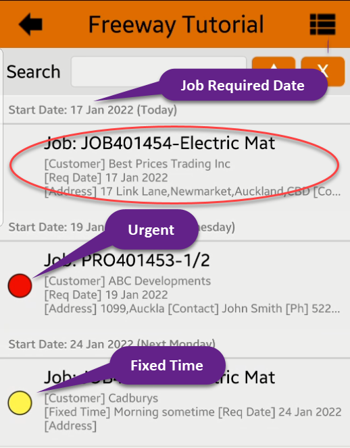This screenshot has width=350, height=448.
Task: Focus the Search input field
Action: [x=159, y=72]
